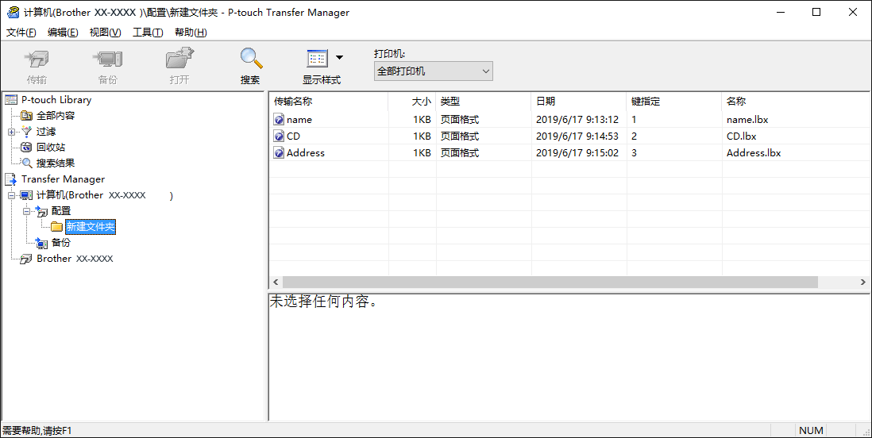Screen dimensions: 872x438
Task: Click the computer icon beside 计算机(Brother
Action: pyautogui.click(x=27, y=195)
